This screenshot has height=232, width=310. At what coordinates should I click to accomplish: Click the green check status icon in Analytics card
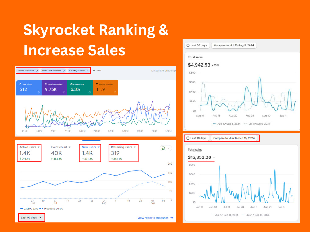(163, 148)
